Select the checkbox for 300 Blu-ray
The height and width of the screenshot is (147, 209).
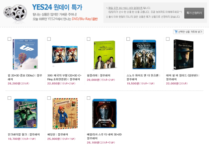[x=49, y=39]
